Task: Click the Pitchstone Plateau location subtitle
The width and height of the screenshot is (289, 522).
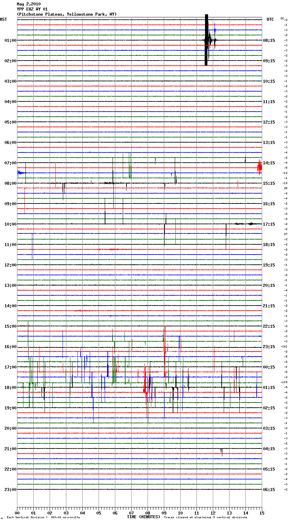Action: click(x=67, y=14)
